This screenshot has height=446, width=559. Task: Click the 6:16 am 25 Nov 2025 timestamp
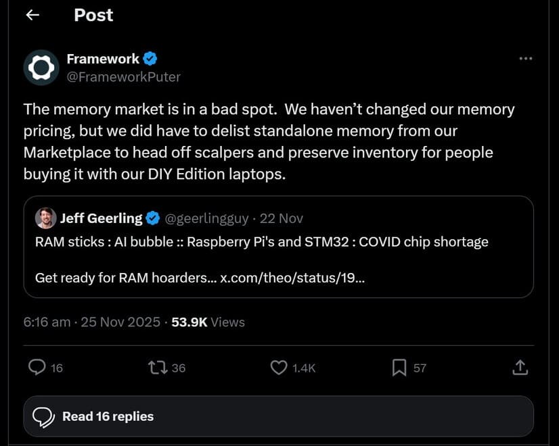click(x=91, y=322)
